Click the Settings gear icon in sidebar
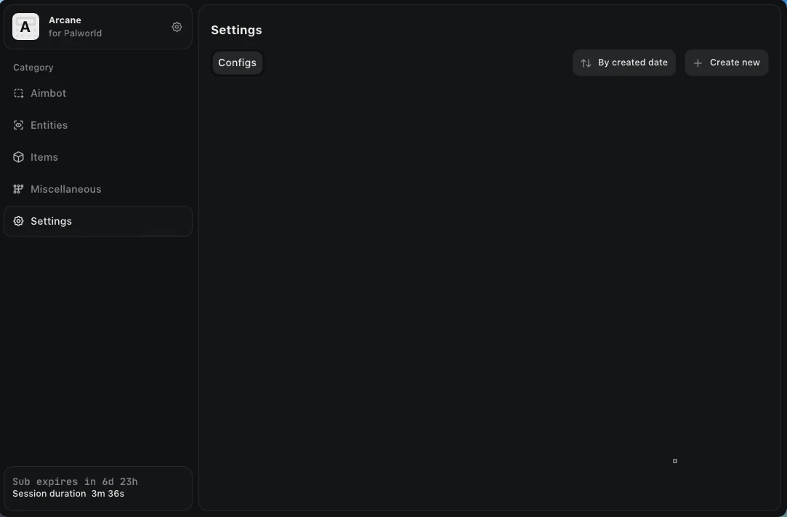 19,221
